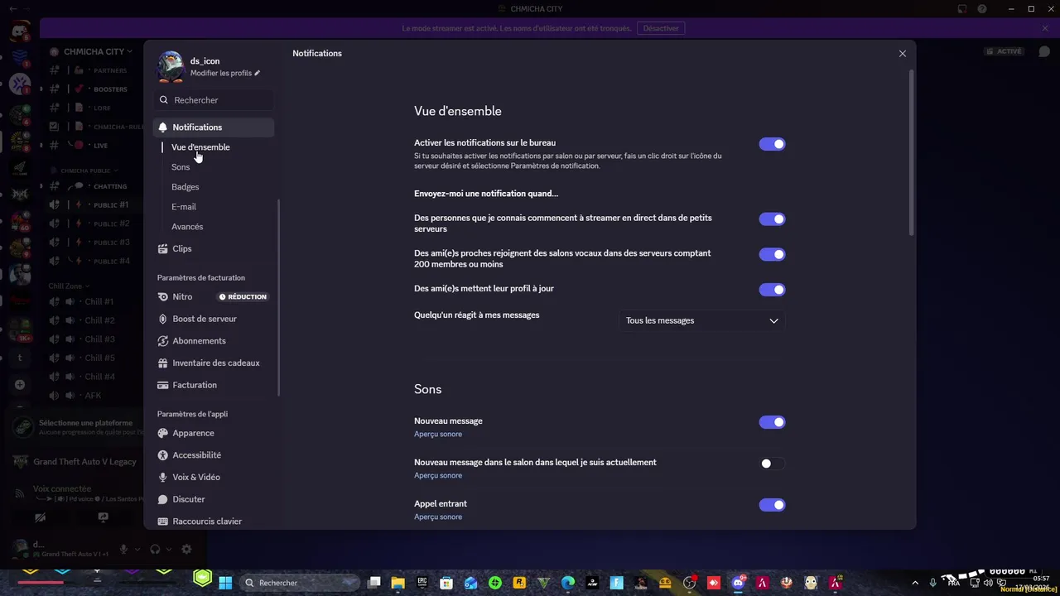Open the Windows Start menu
This screenshot has height=596, width=1060.
(x=225, y=583)
